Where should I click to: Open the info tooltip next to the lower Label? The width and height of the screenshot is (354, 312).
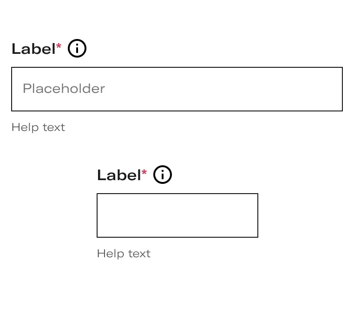tap(163, 175)
